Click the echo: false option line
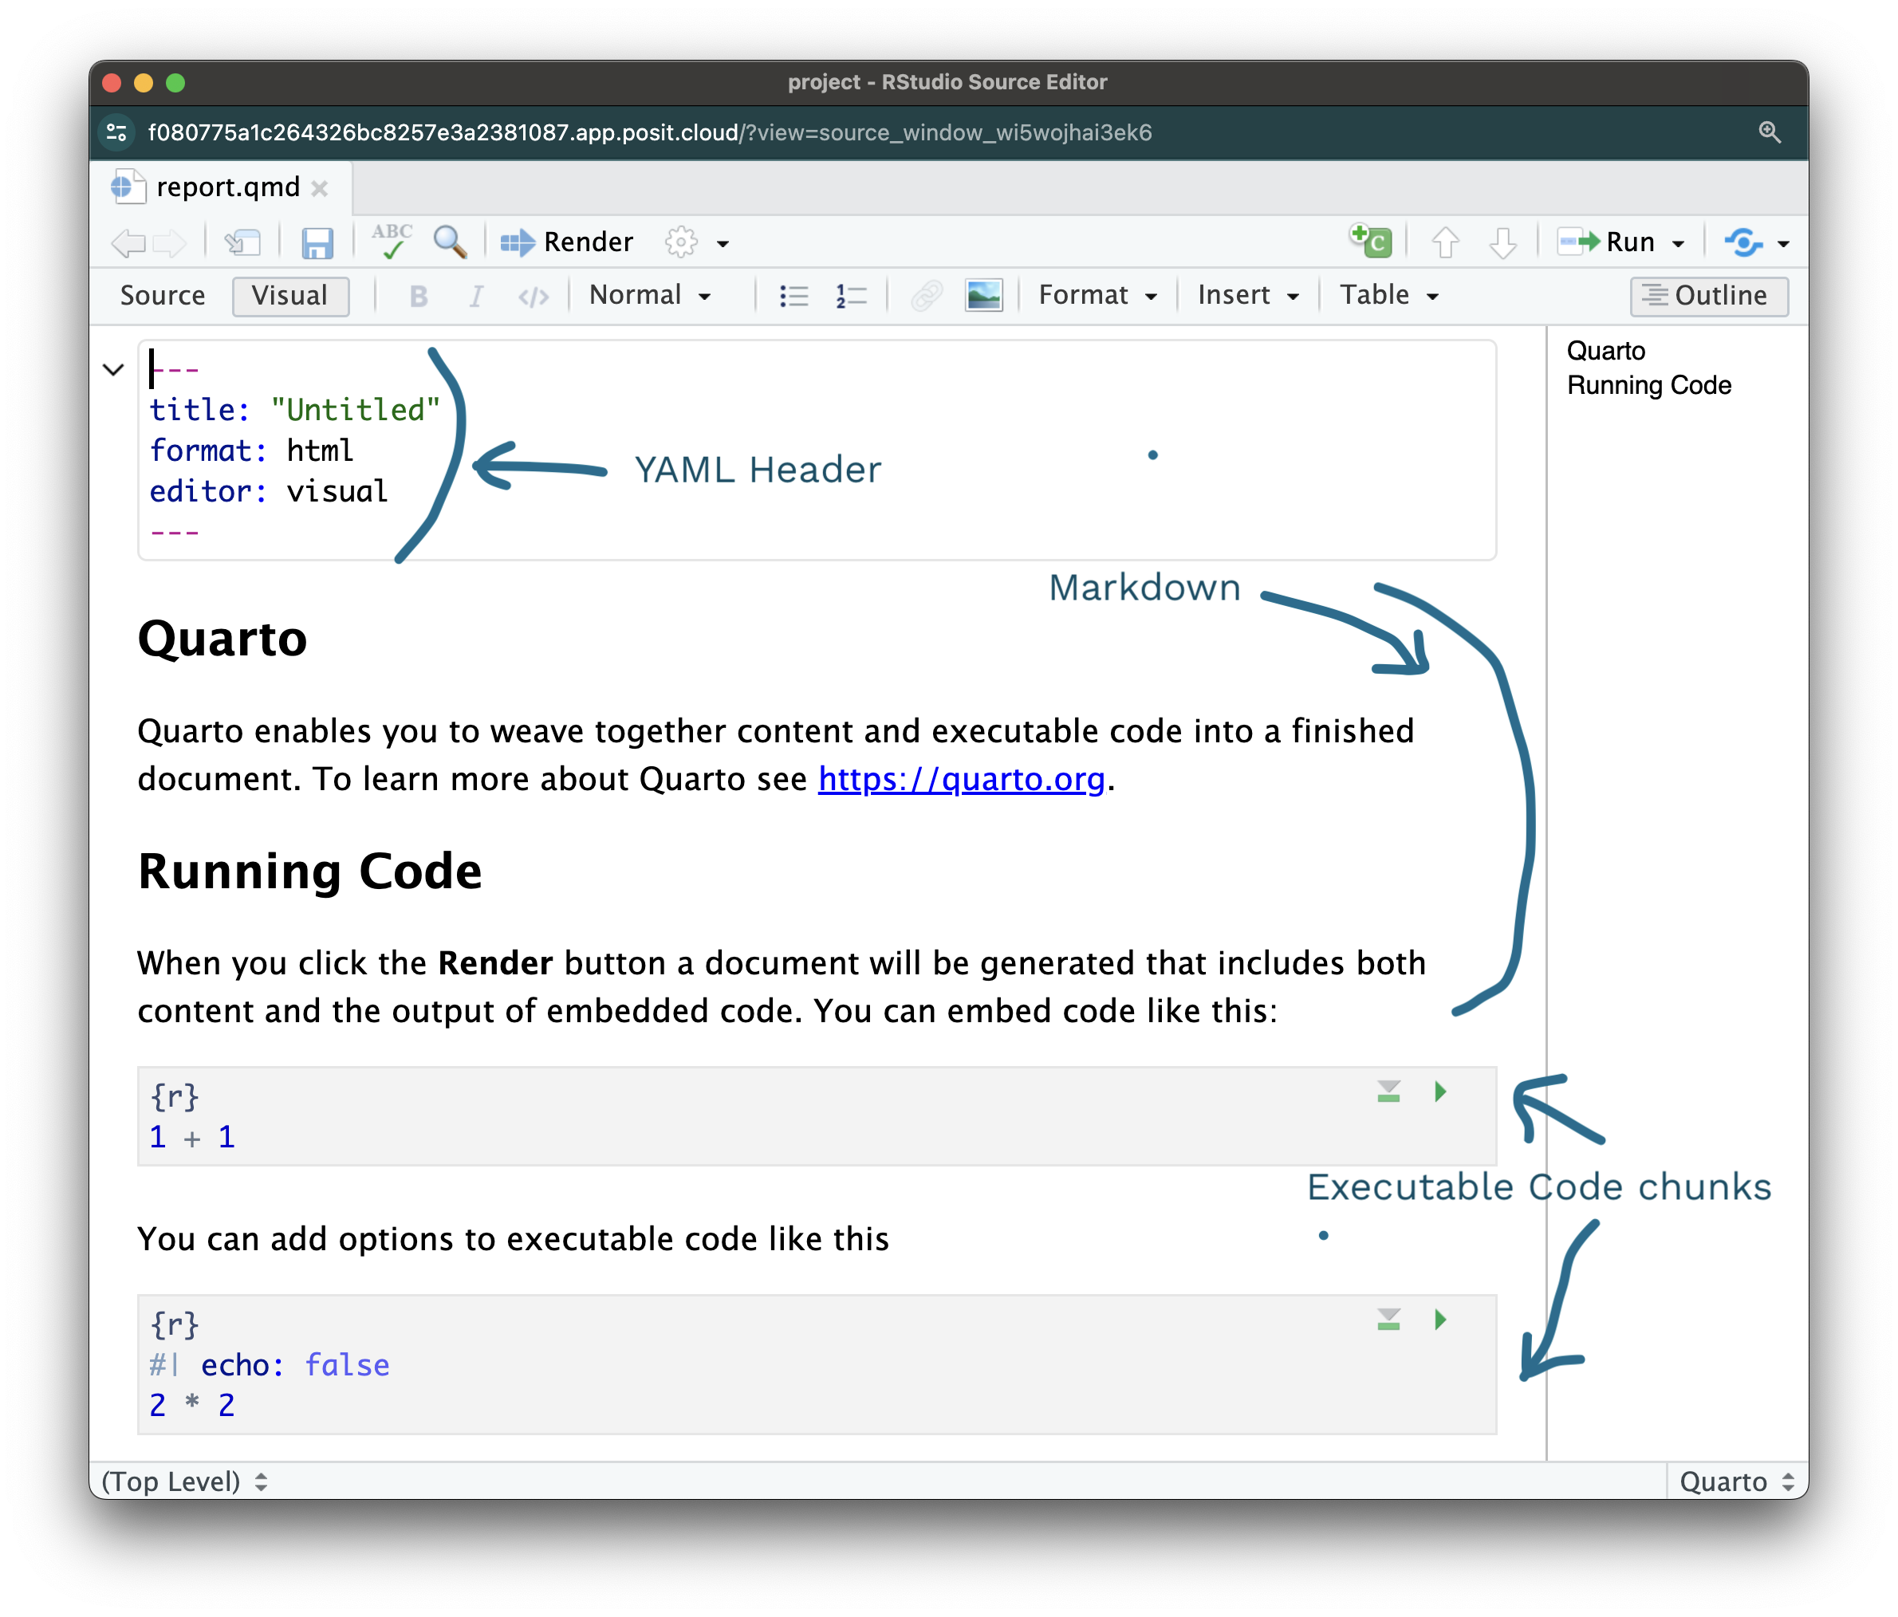Image resolution: width=1898 pixels, height=1617 pixels. tap(270, 1365)
